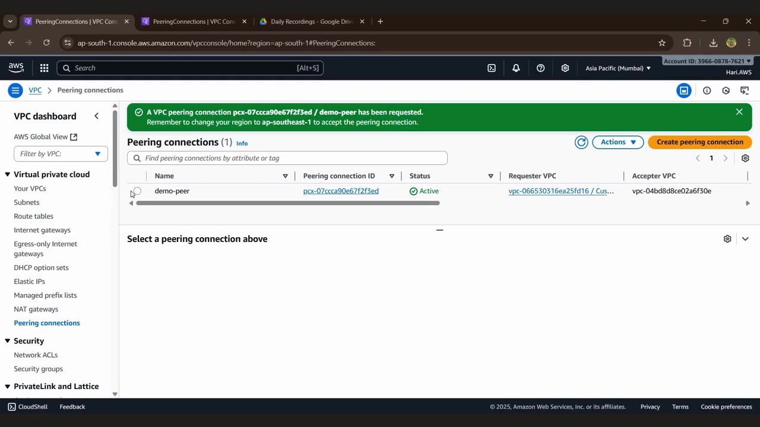Collapse the Virtual private cloud section
Image resolution: width=760 pixels, height=427 pixels.
8,174
